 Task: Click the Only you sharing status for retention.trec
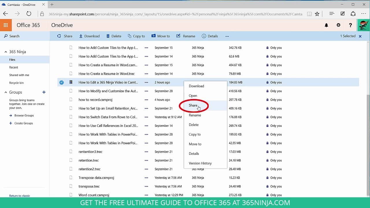274,160
